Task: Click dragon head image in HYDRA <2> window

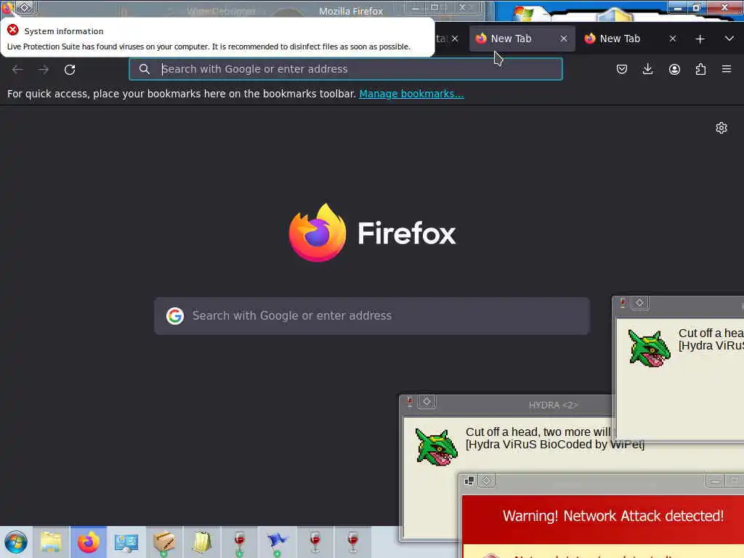Action: [x=436, y=447]
